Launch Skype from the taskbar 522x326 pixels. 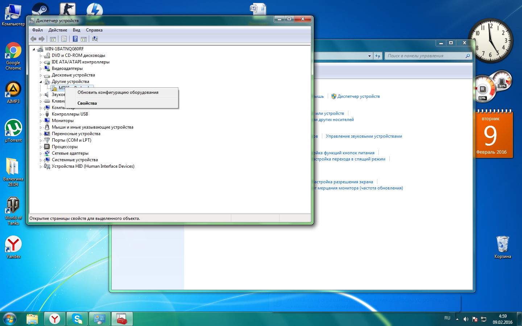click(77, 319)
